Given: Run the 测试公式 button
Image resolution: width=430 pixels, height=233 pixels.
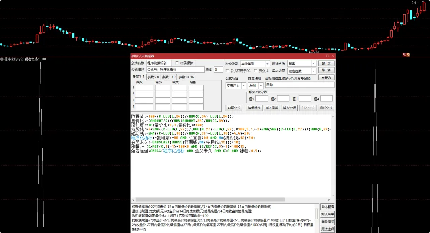Looking at the screenshot, I should point(326,108).
